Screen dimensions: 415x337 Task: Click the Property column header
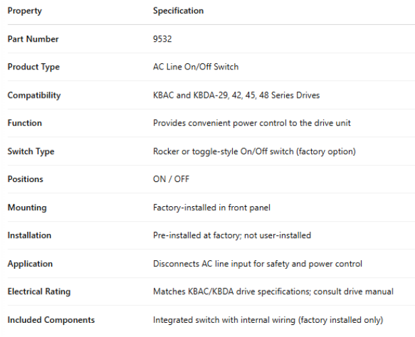pyautogui.click(x=24, y=11)
